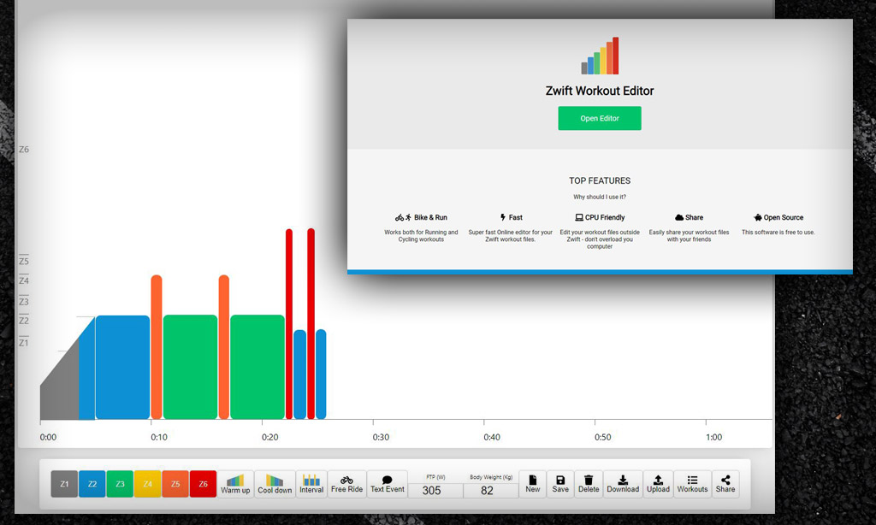
Task: Add a red Z6 zone block
Action: point(204,484)
